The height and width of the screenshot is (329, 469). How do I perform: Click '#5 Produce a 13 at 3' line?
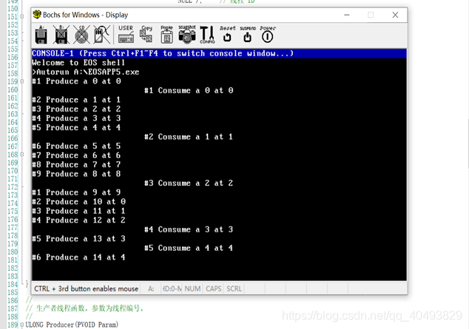click(78, 238)
